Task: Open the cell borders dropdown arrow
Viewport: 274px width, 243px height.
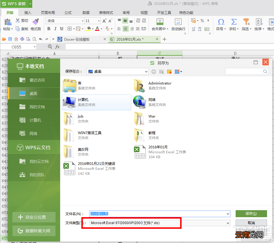Action: coord(74,29)
